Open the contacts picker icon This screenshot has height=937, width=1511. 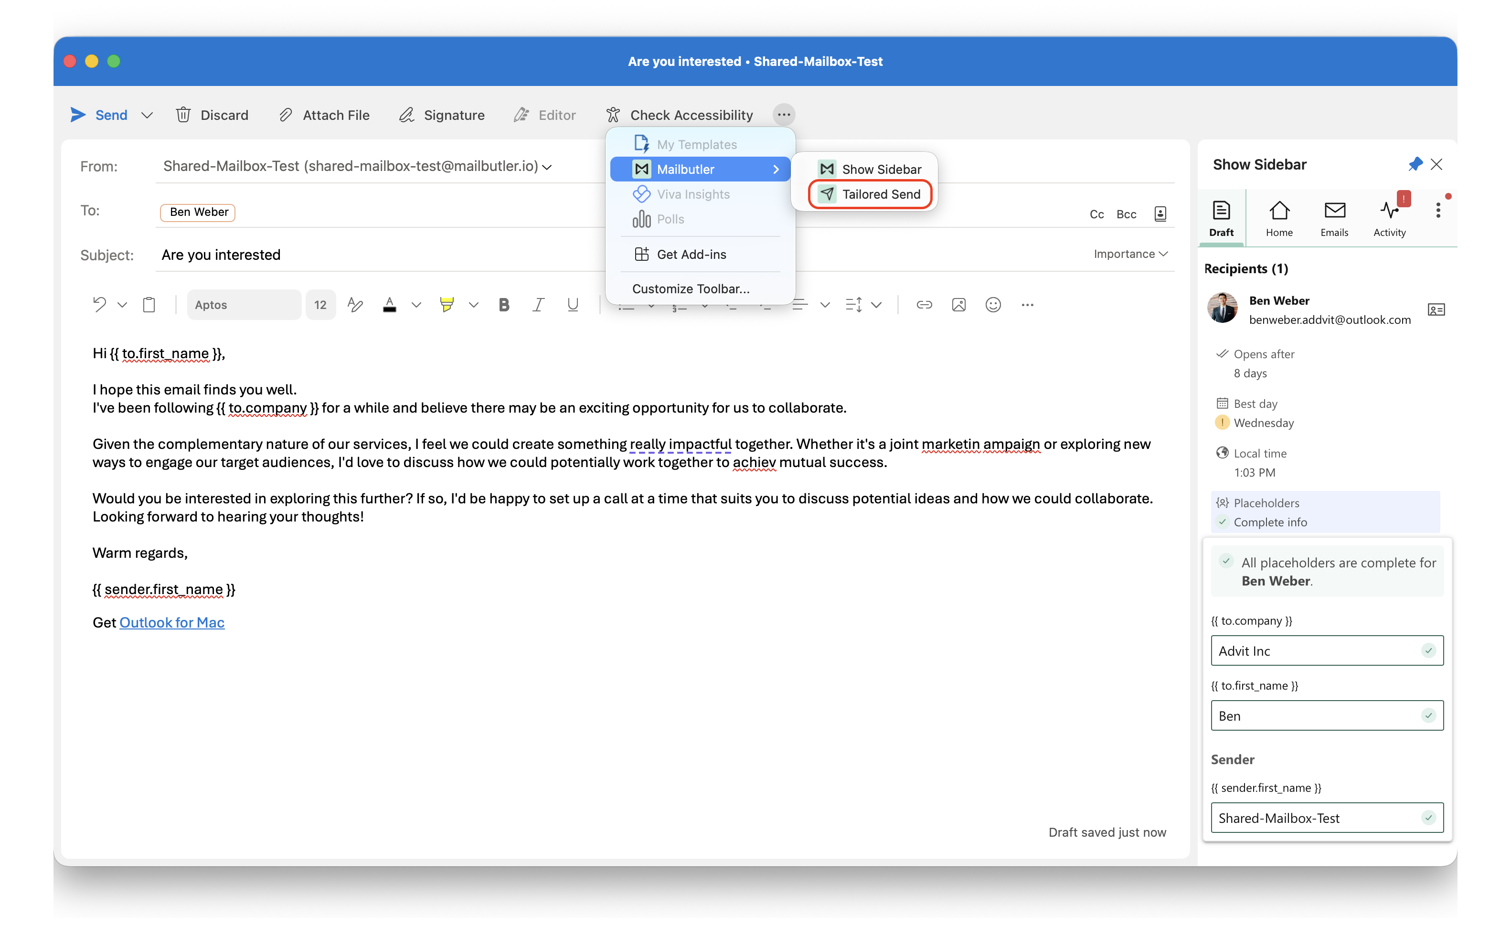pos(1160,214)
